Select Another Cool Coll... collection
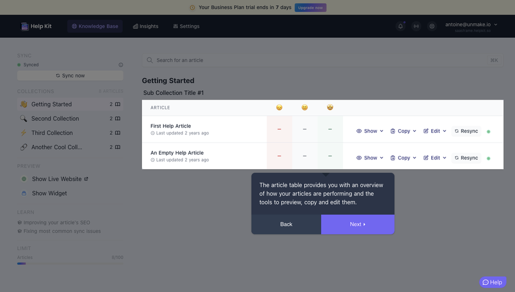 (70, 147)
